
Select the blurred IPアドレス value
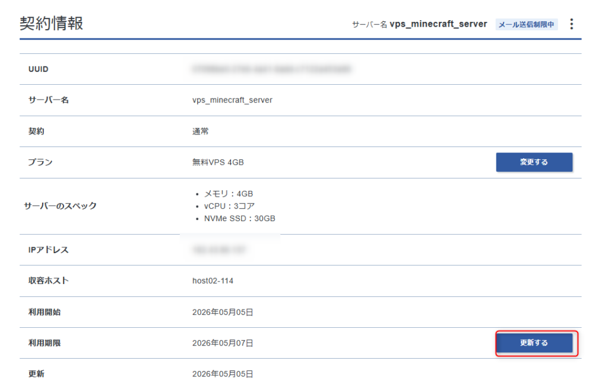(x=219, y=250)
